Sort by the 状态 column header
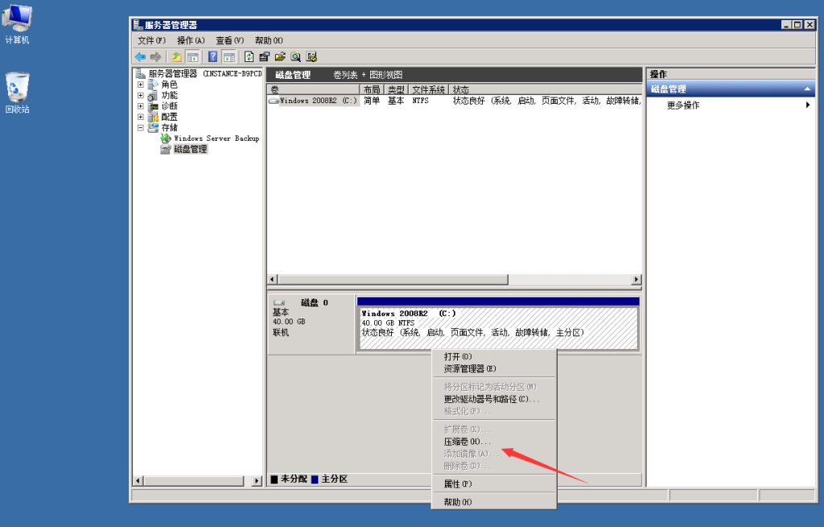 click(x=546, y=89)
